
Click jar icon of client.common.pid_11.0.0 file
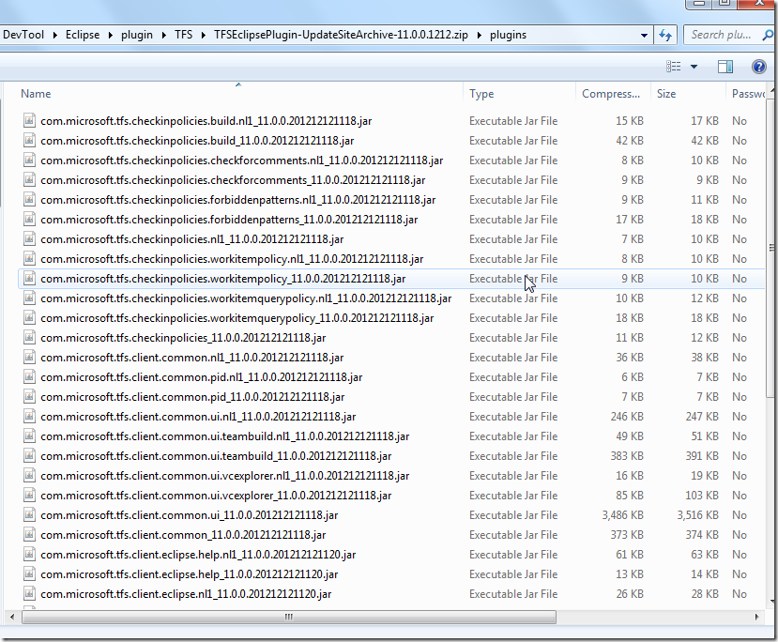(x=29, y=396)
